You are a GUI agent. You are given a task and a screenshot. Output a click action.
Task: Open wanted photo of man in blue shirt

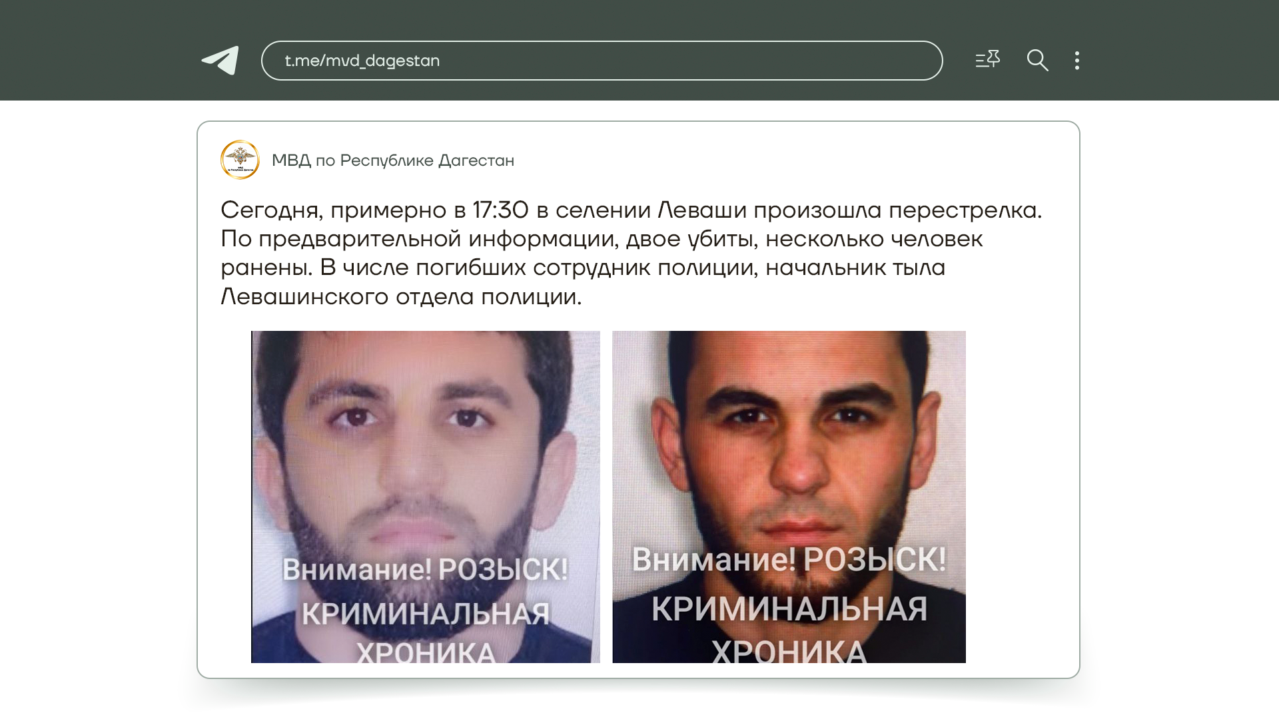pos(426,497)
